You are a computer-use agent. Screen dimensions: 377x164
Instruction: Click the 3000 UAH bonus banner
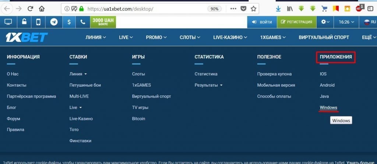103,22
